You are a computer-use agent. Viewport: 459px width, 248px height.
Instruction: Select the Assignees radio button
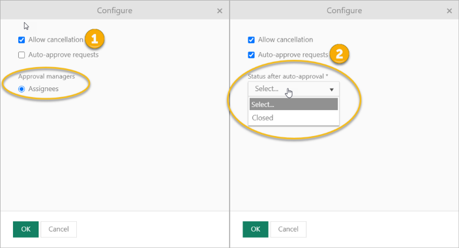coord(22,89)
